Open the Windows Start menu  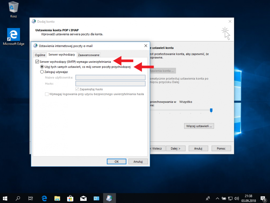pyautogui.click(x=5, y=198)
